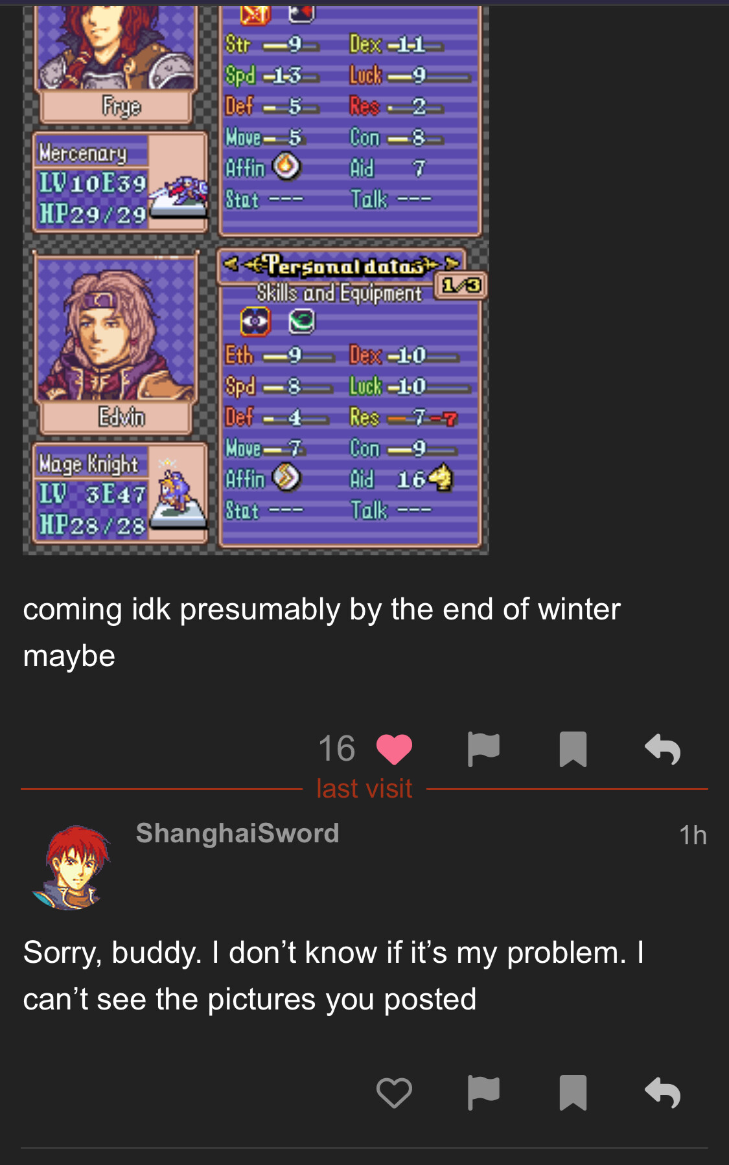Screen dimensions: 729x1165
Task: Open the Frye stats screenshot image
Action: point(256,123)
